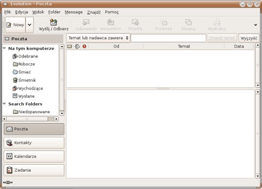Open the Temat lub nadawca zawiera dropdown
The width and height of the screenshot is (262, 189).
(98, 38)
